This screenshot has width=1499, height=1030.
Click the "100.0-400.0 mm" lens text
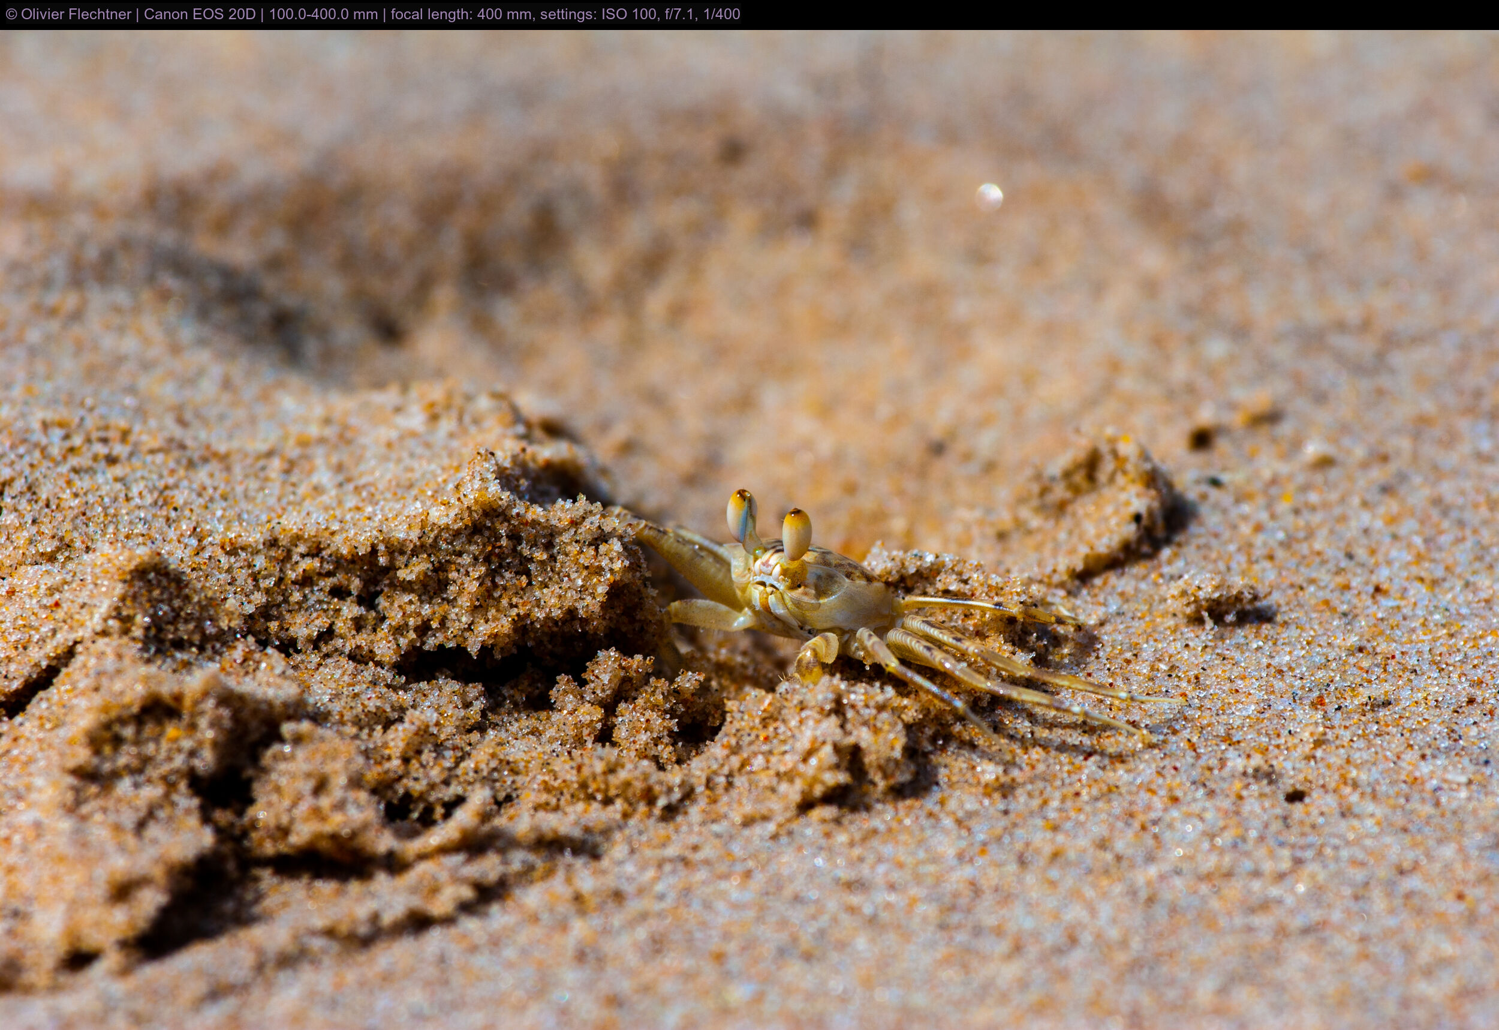(323, 14)
